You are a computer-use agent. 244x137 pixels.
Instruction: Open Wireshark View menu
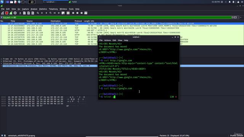click(14, 9)
